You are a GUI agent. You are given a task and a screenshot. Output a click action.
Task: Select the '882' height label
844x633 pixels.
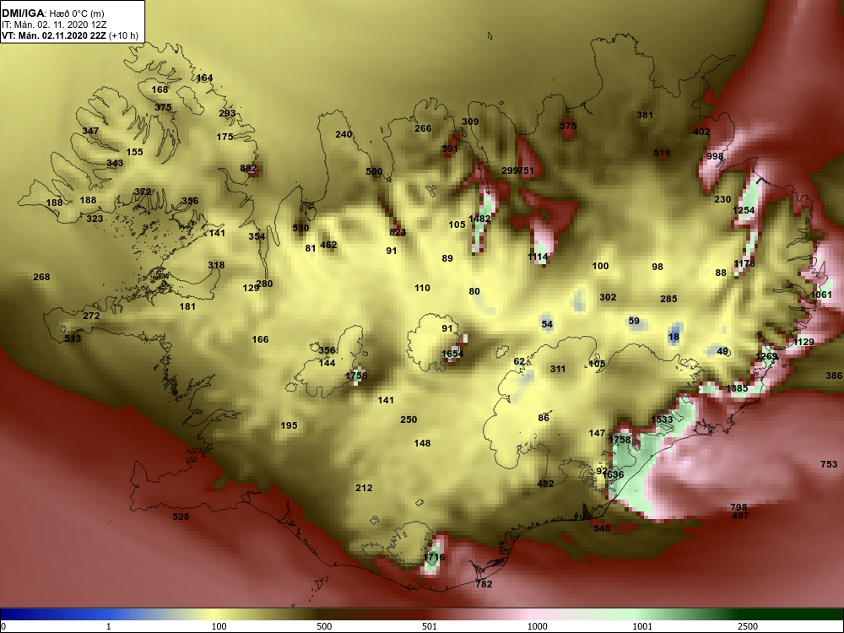248,168
